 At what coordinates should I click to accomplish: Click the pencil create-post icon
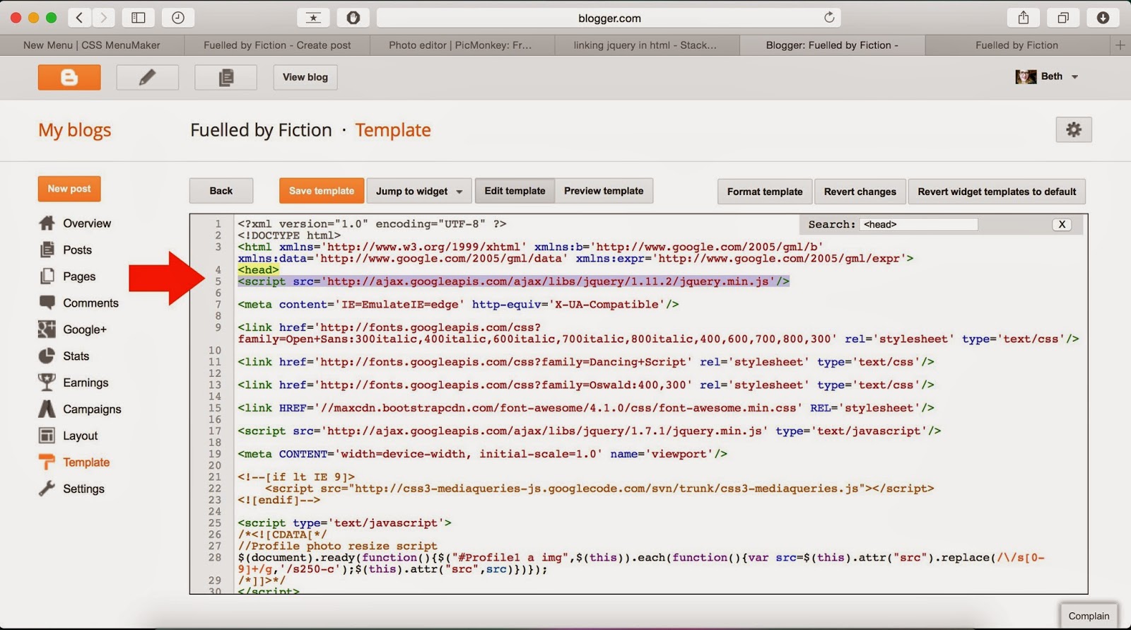pos(148,77)
